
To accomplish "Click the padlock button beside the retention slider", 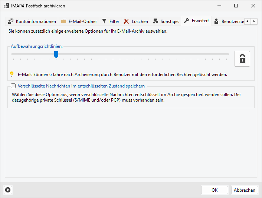I will point(242,59).
